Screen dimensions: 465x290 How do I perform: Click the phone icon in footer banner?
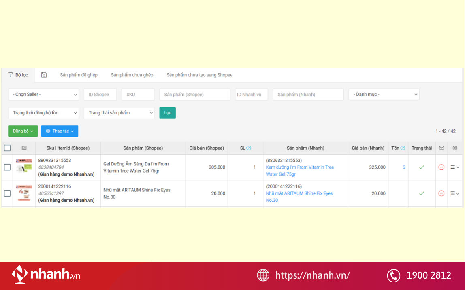click(x=394, y=276)
